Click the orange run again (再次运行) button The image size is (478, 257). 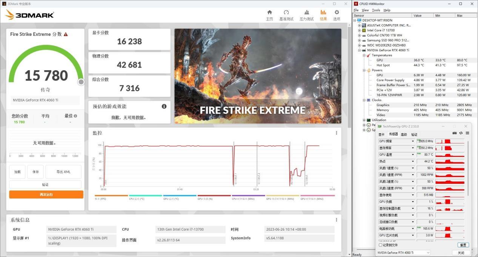pyautogui.click(x=46, y=194)
